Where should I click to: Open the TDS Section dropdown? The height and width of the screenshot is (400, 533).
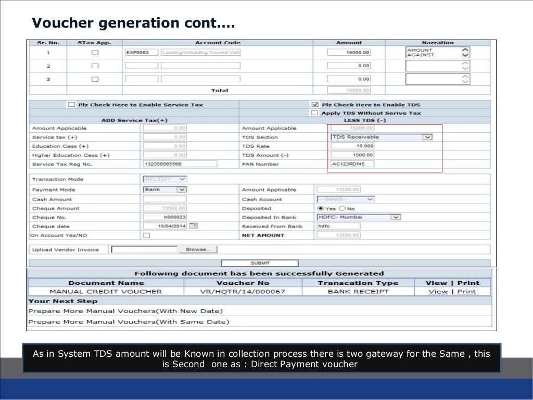[x=381, y=137]
